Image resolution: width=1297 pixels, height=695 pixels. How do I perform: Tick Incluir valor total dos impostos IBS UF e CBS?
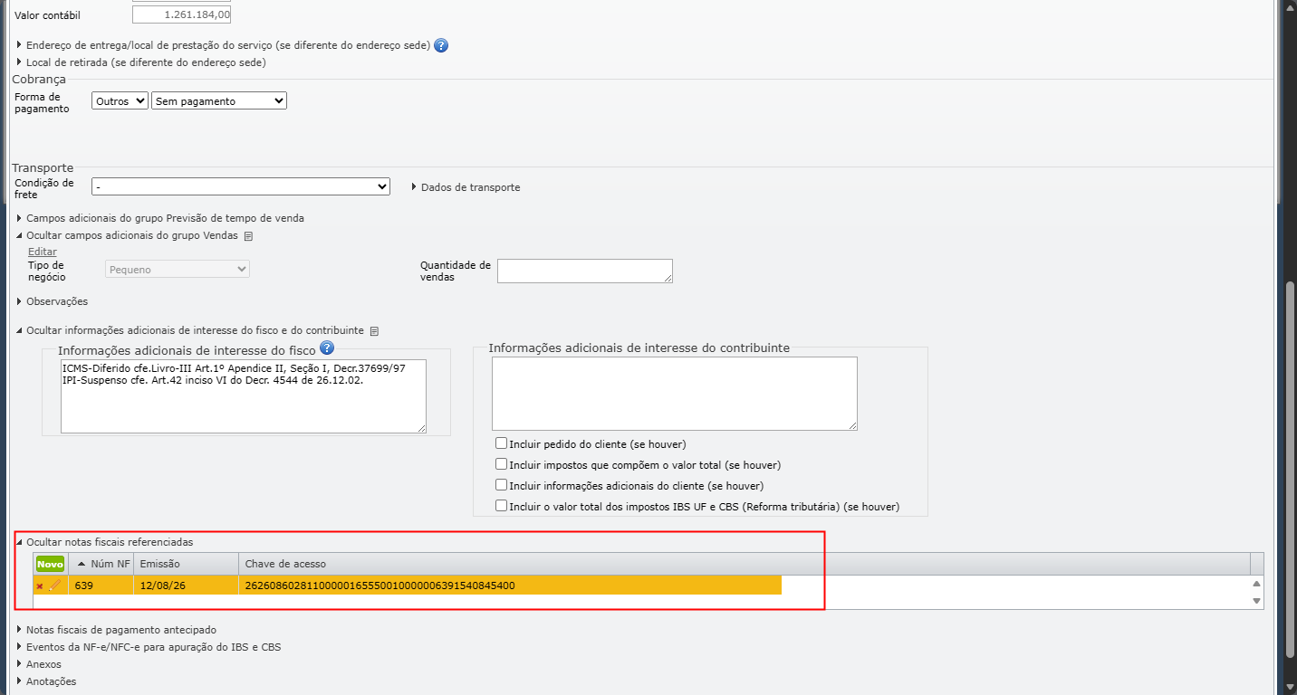click(x=501, y=506)
